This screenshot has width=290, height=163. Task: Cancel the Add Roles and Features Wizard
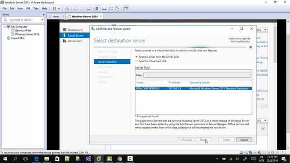coord(244,140)
